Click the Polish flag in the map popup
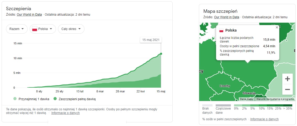The image size is (297, 126). pos(221,30)
